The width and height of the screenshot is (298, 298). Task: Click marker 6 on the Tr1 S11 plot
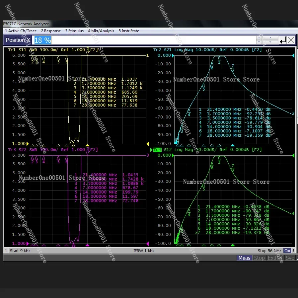tap(66, 59)
